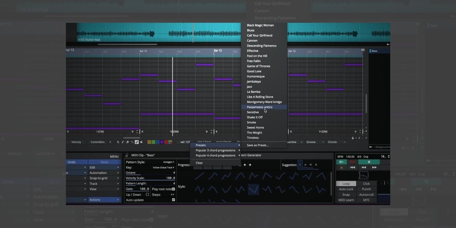The width and height of the screenshot is (456, 228).
Task: Click the plus button beside Controllers
Action: click(x=110, y=142)
